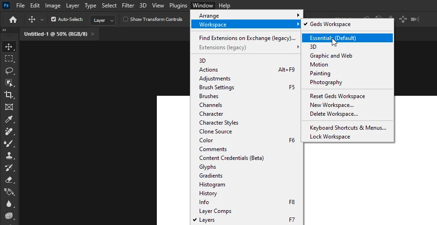
Task: Open the Layer auto-select dropdown
Action: [102, 20]
